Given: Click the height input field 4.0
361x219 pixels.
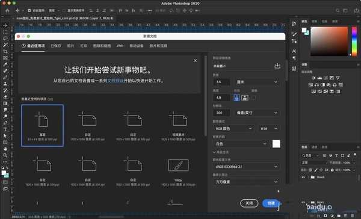Looking at the screenshot, I should [221, 97].
